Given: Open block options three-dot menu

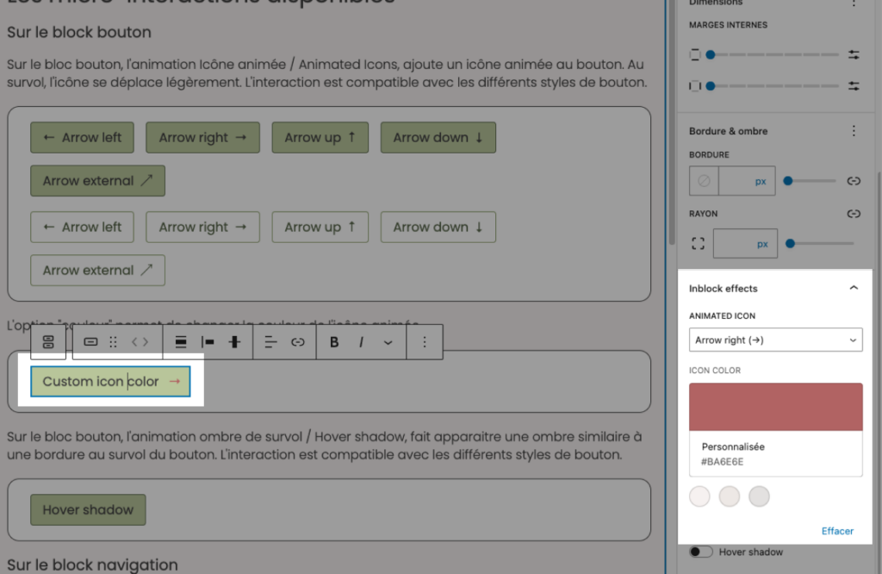Looking at the screenshot, I should click(x=424, y=342).
